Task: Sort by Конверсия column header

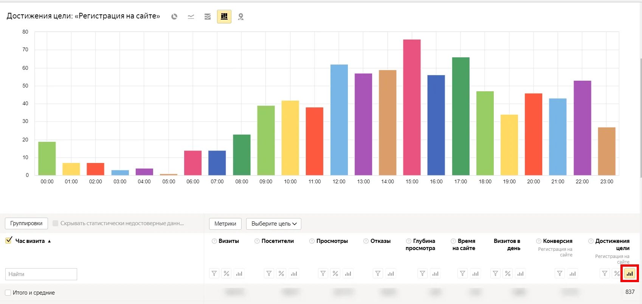Action: [x=558, y=241]
